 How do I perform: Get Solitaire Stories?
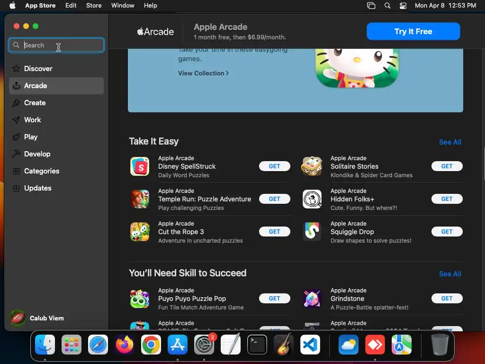tap(447, 166)
